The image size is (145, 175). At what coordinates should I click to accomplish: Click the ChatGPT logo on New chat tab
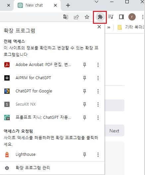pos(20,5)
